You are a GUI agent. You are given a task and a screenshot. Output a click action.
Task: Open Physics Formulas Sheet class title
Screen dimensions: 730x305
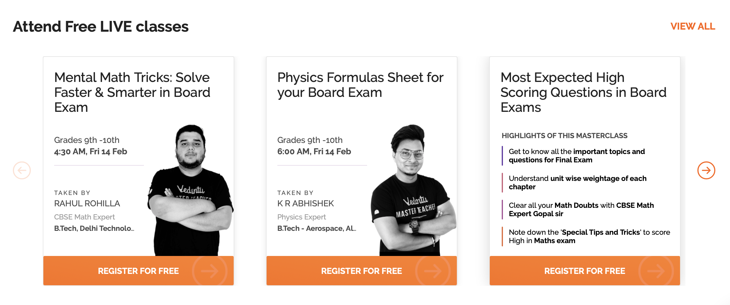(360, 85)
